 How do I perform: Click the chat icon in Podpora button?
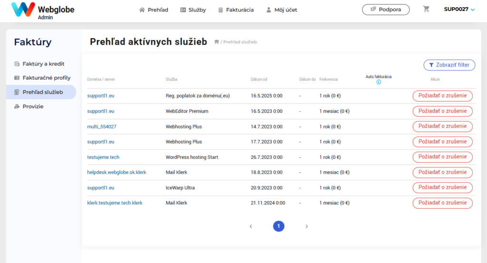(x=373, y=10)
